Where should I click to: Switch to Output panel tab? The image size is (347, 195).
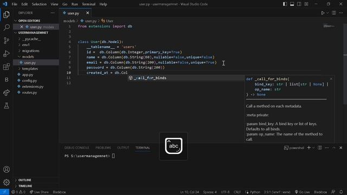point(123,148)
